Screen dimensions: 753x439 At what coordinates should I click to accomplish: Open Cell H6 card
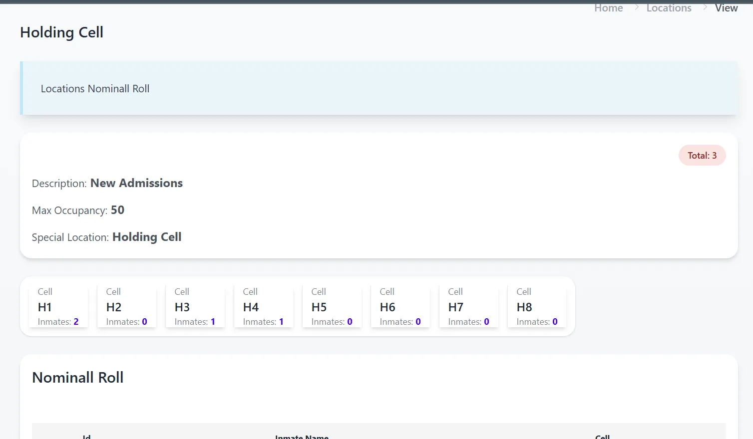[400, 306]
